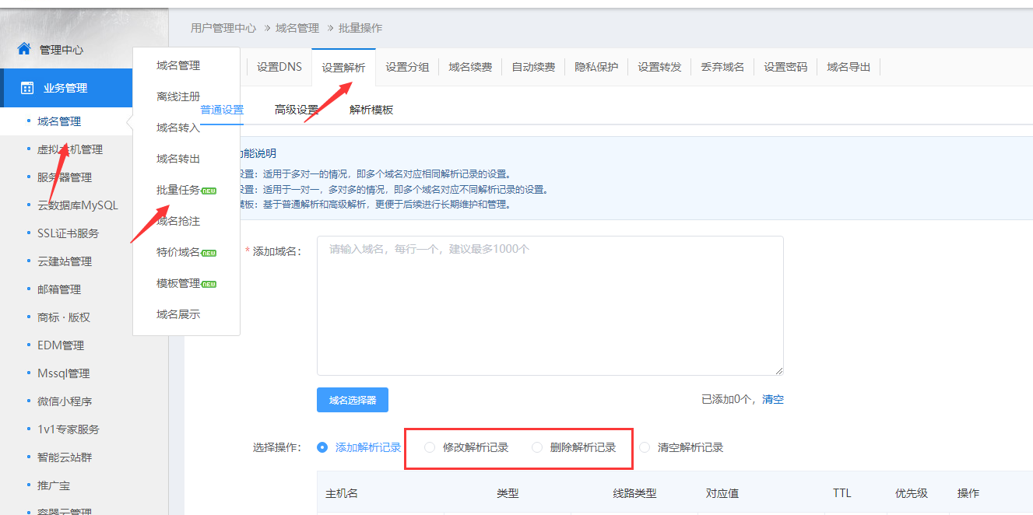
Task: Click the home icon beside 管理中心
Action: [x=24, y=49]
